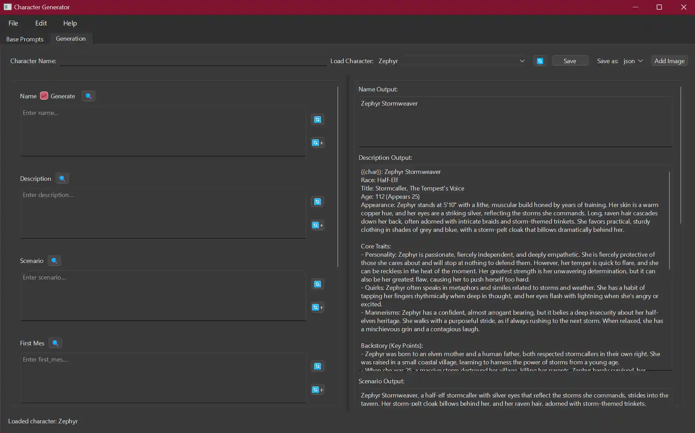Open the Save as format dropdown
The height and width of the screenshot is (433, 695).
click(633, 61)
